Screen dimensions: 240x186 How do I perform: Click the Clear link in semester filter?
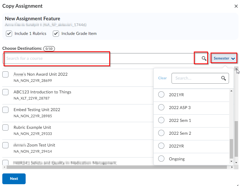click(x=162, y=78)
